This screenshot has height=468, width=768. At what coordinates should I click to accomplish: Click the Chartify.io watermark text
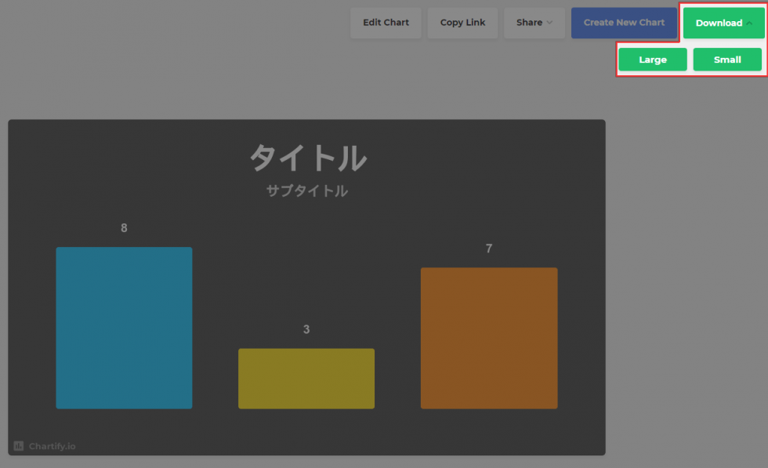pyautogui.click(x=53, y=446)
